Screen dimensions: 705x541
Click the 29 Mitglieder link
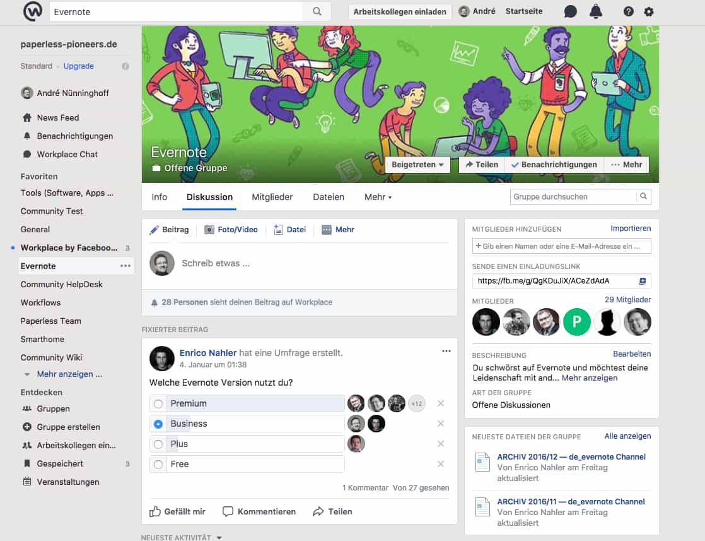pyautogui.click(x=627, y=300)
